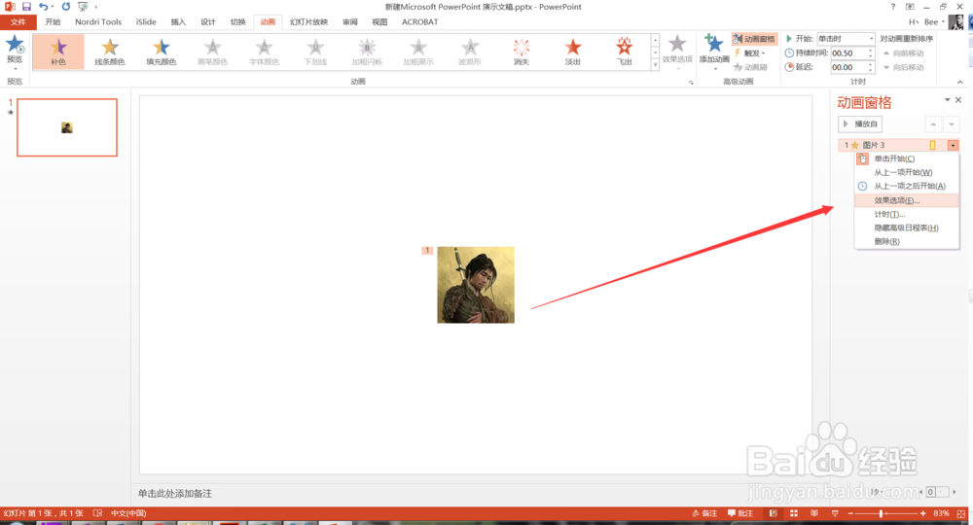Choose 计时(T) menu entry

[907, 214]
